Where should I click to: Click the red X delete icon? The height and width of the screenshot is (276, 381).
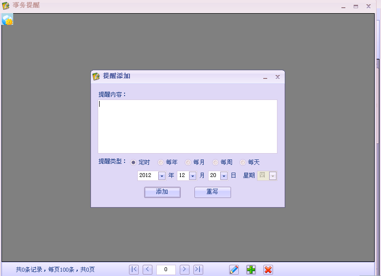point(268,270)
